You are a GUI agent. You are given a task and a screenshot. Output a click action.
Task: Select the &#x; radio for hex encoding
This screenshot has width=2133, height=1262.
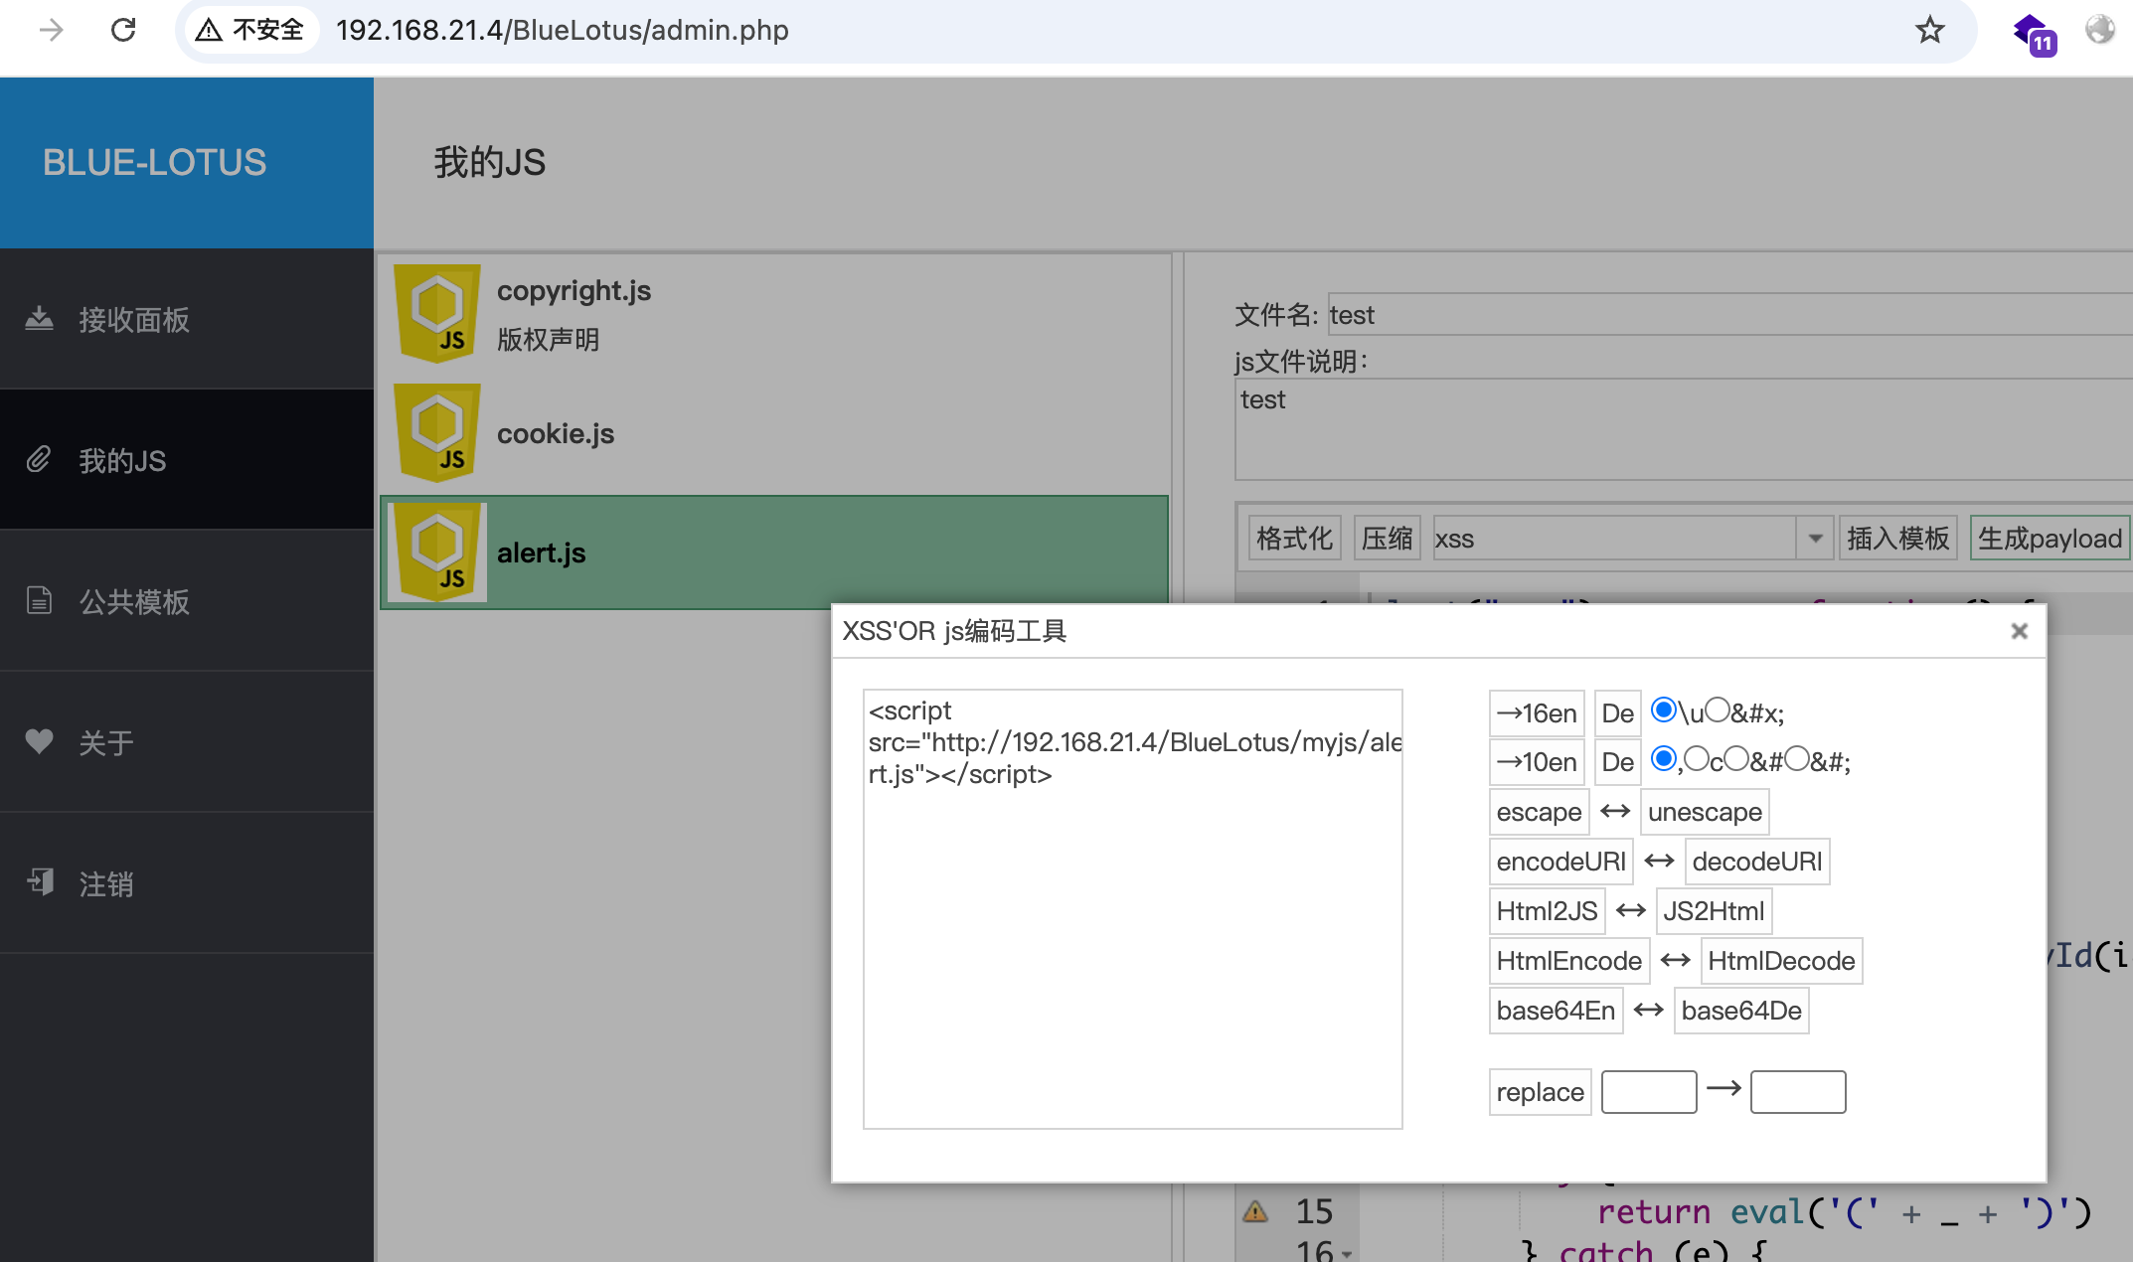pos(1717,710)
